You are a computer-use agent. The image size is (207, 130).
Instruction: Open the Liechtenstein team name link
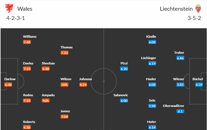[176, 9]
